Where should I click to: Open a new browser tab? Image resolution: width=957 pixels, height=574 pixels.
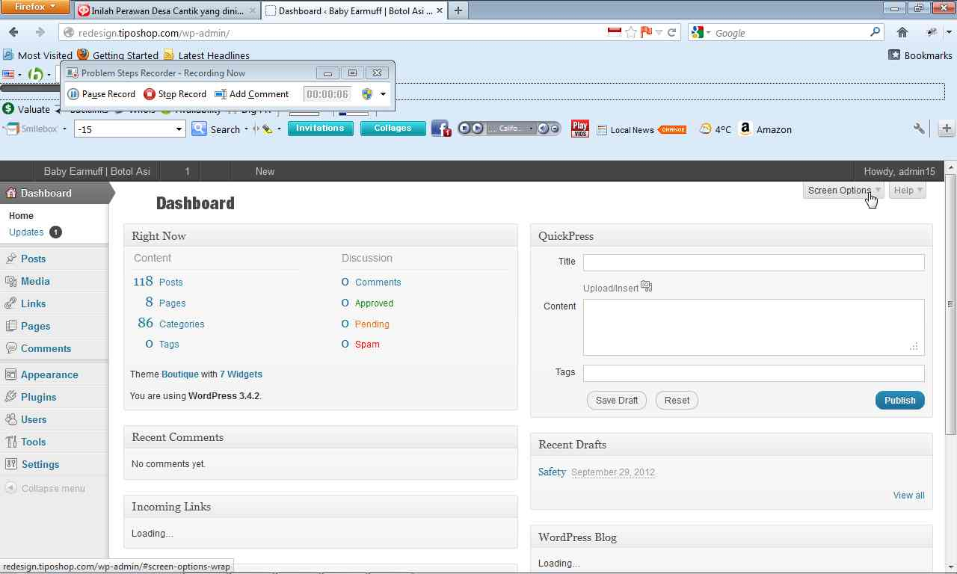coord(458,10)
